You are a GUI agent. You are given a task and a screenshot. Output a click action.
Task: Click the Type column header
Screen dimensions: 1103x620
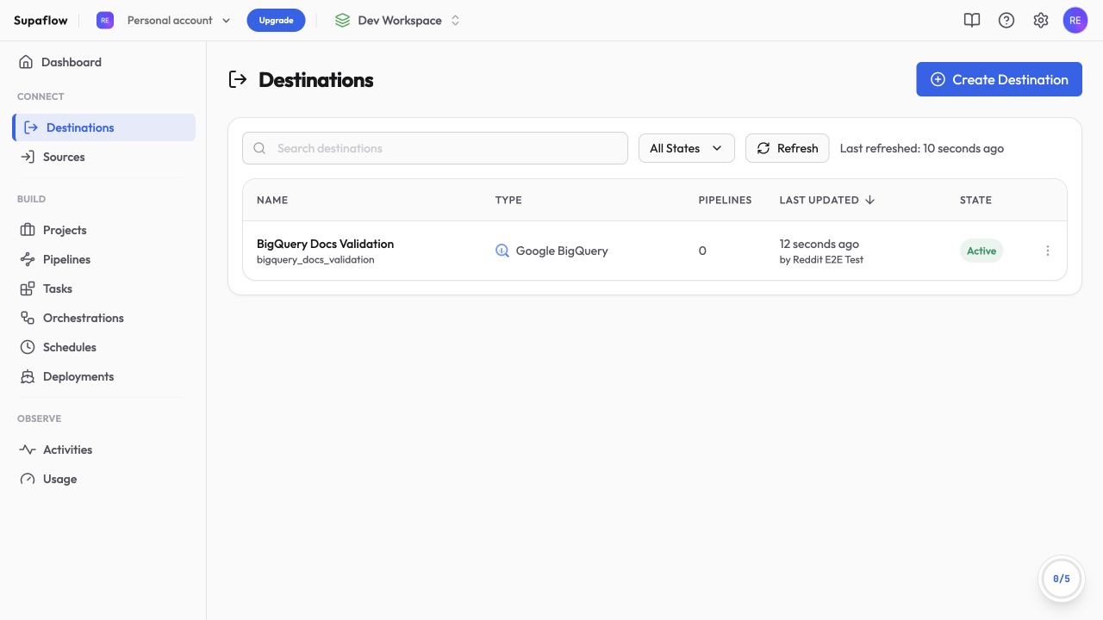coord(508,200)
